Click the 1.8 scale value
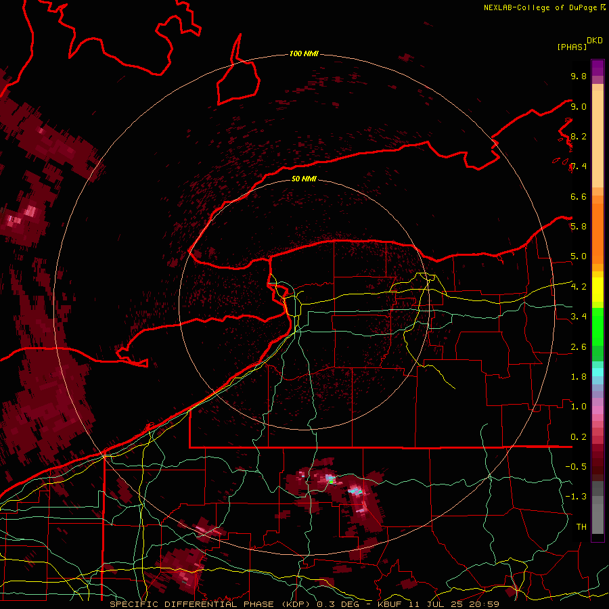Screen dimensions: 609x609 coord(579,377)
